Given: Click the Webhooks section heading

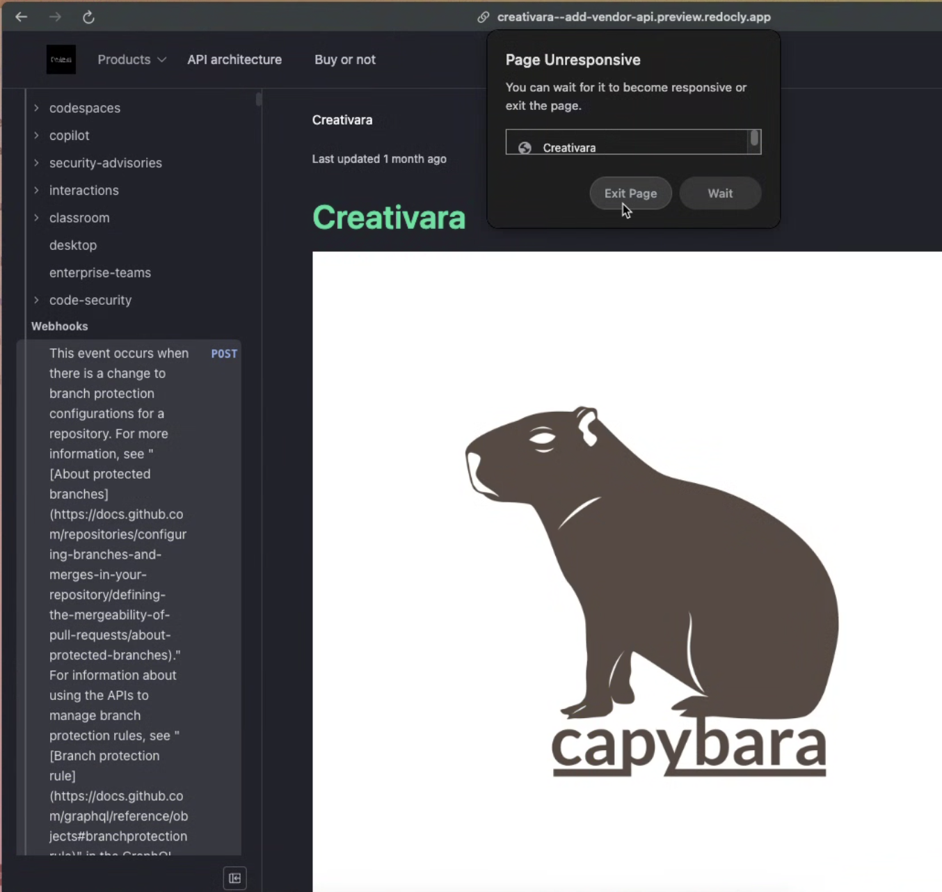Looking at the screenshot, I should 60,326.
